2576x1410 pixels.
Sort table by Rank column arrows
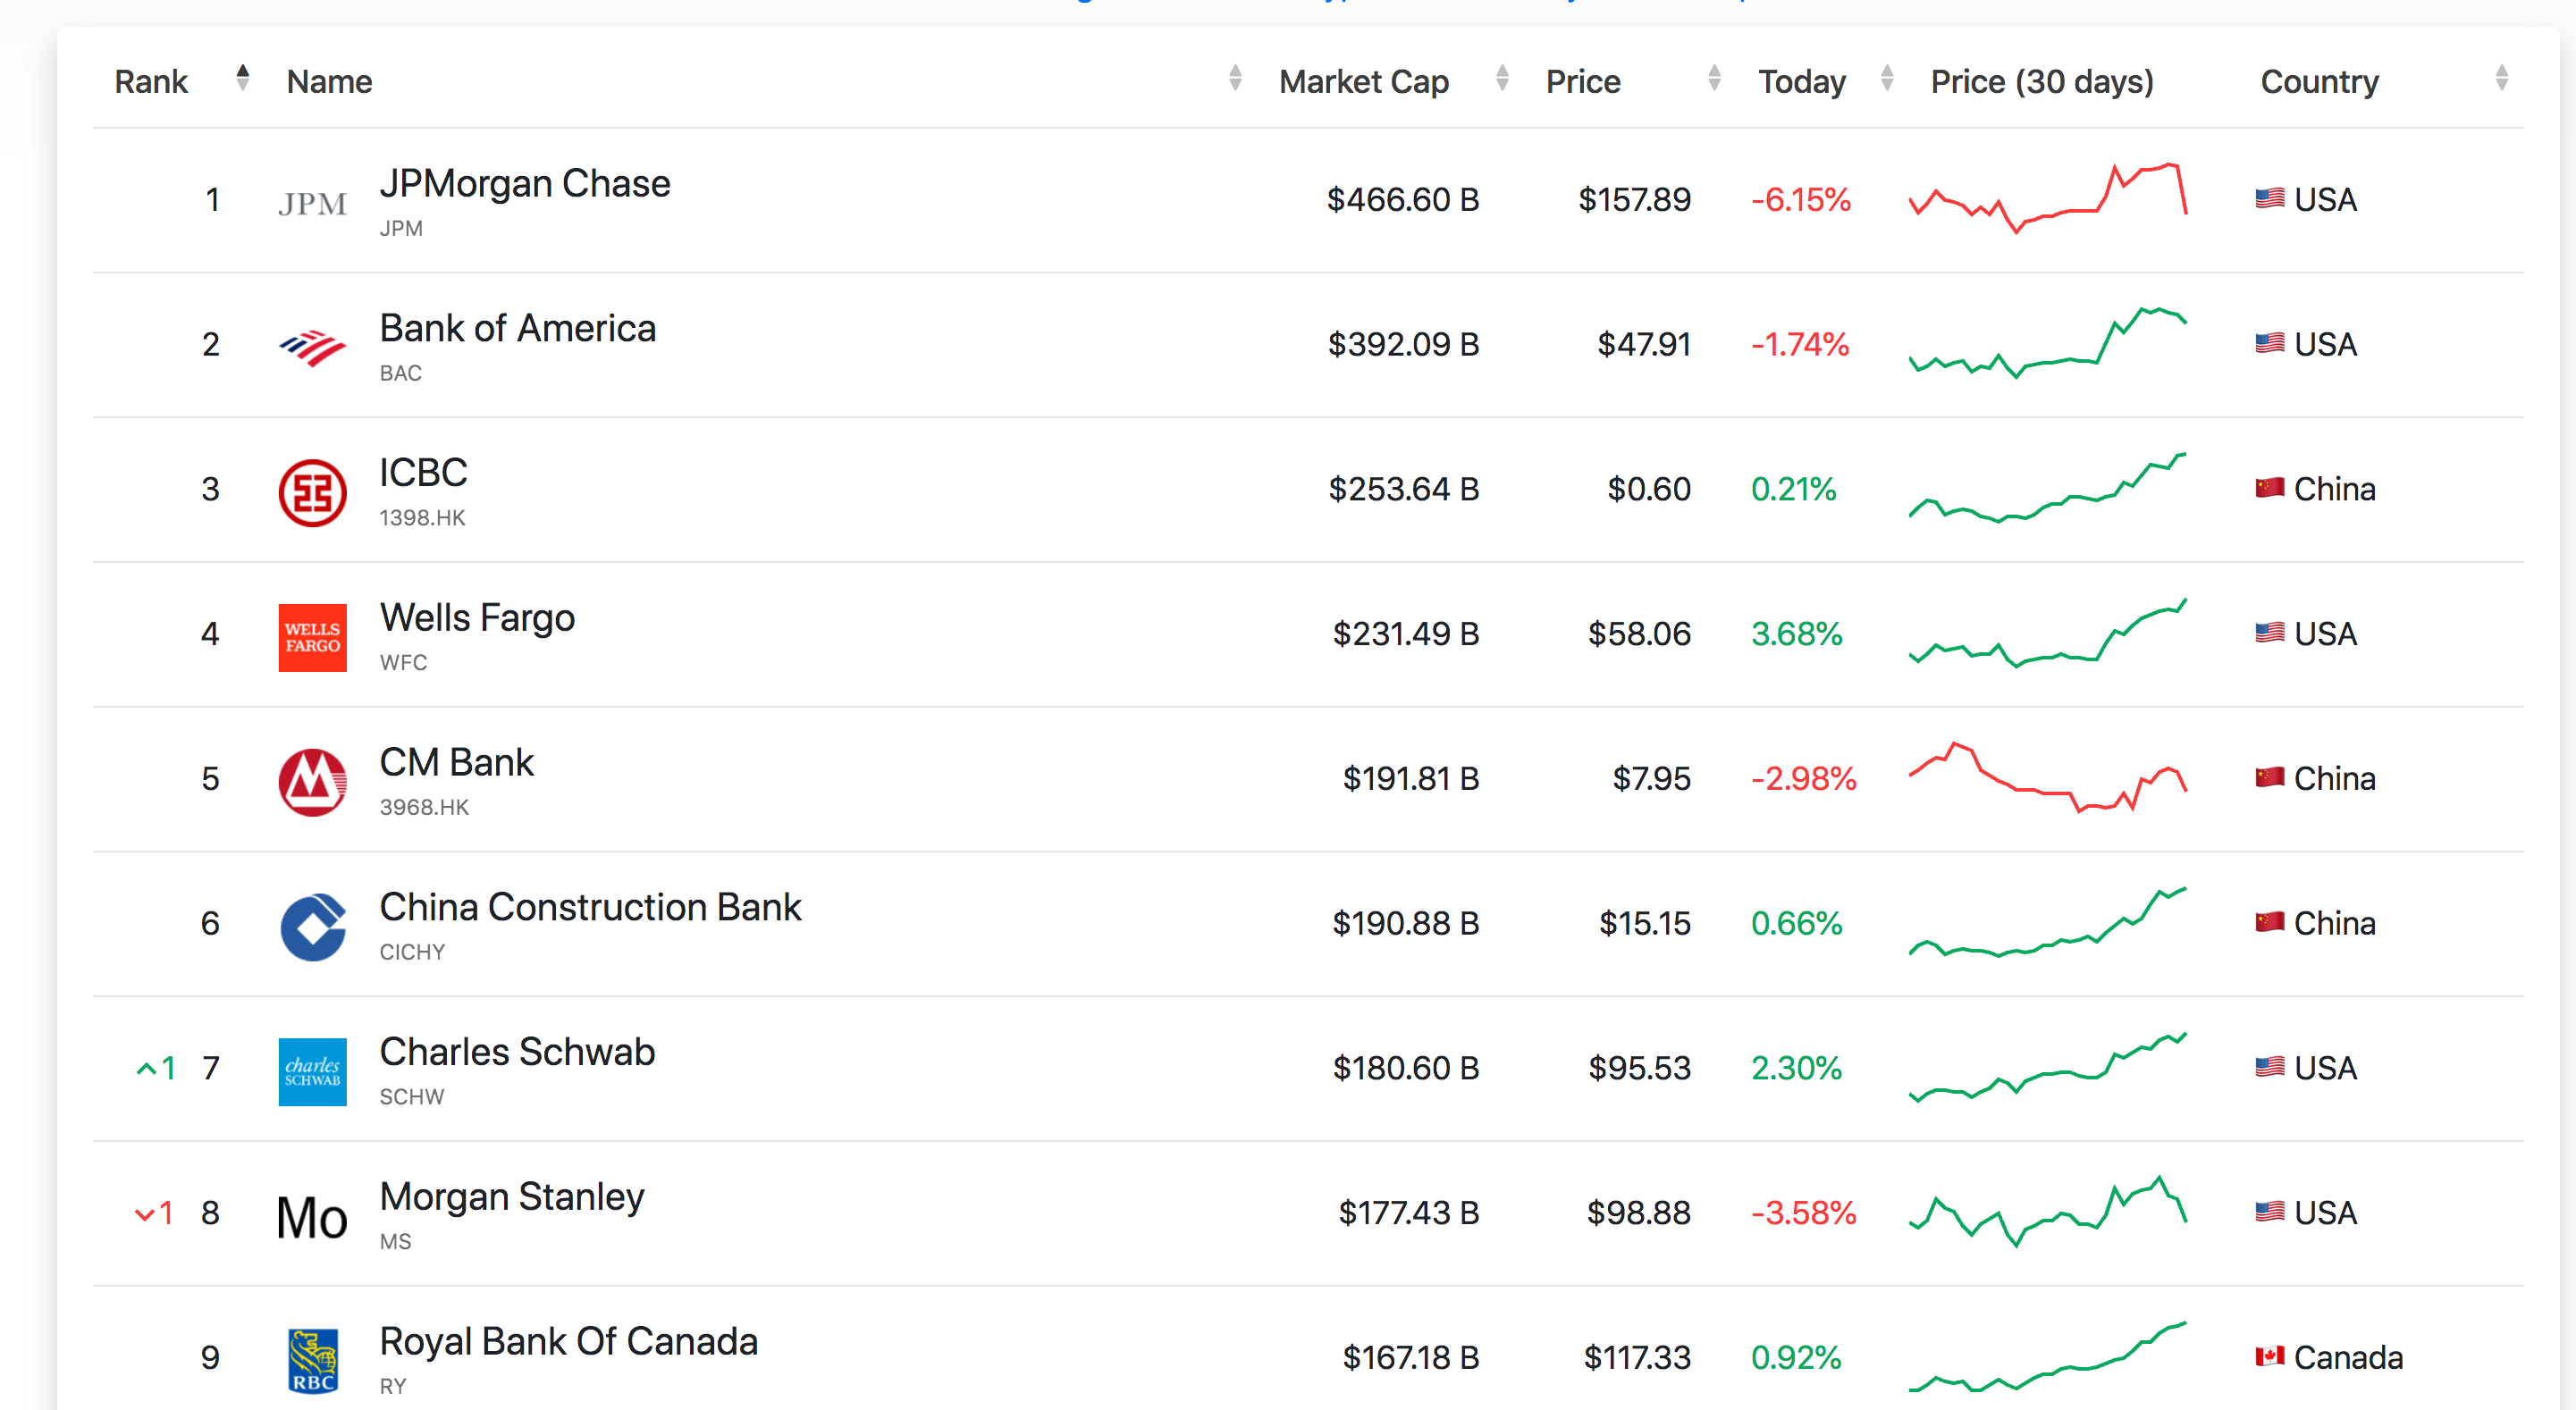coord(242,78)
